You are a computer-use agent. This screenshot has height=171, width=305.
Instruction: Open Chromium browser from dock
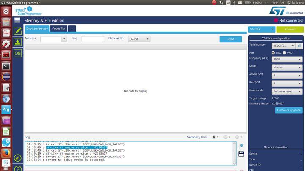coord(6,99)
